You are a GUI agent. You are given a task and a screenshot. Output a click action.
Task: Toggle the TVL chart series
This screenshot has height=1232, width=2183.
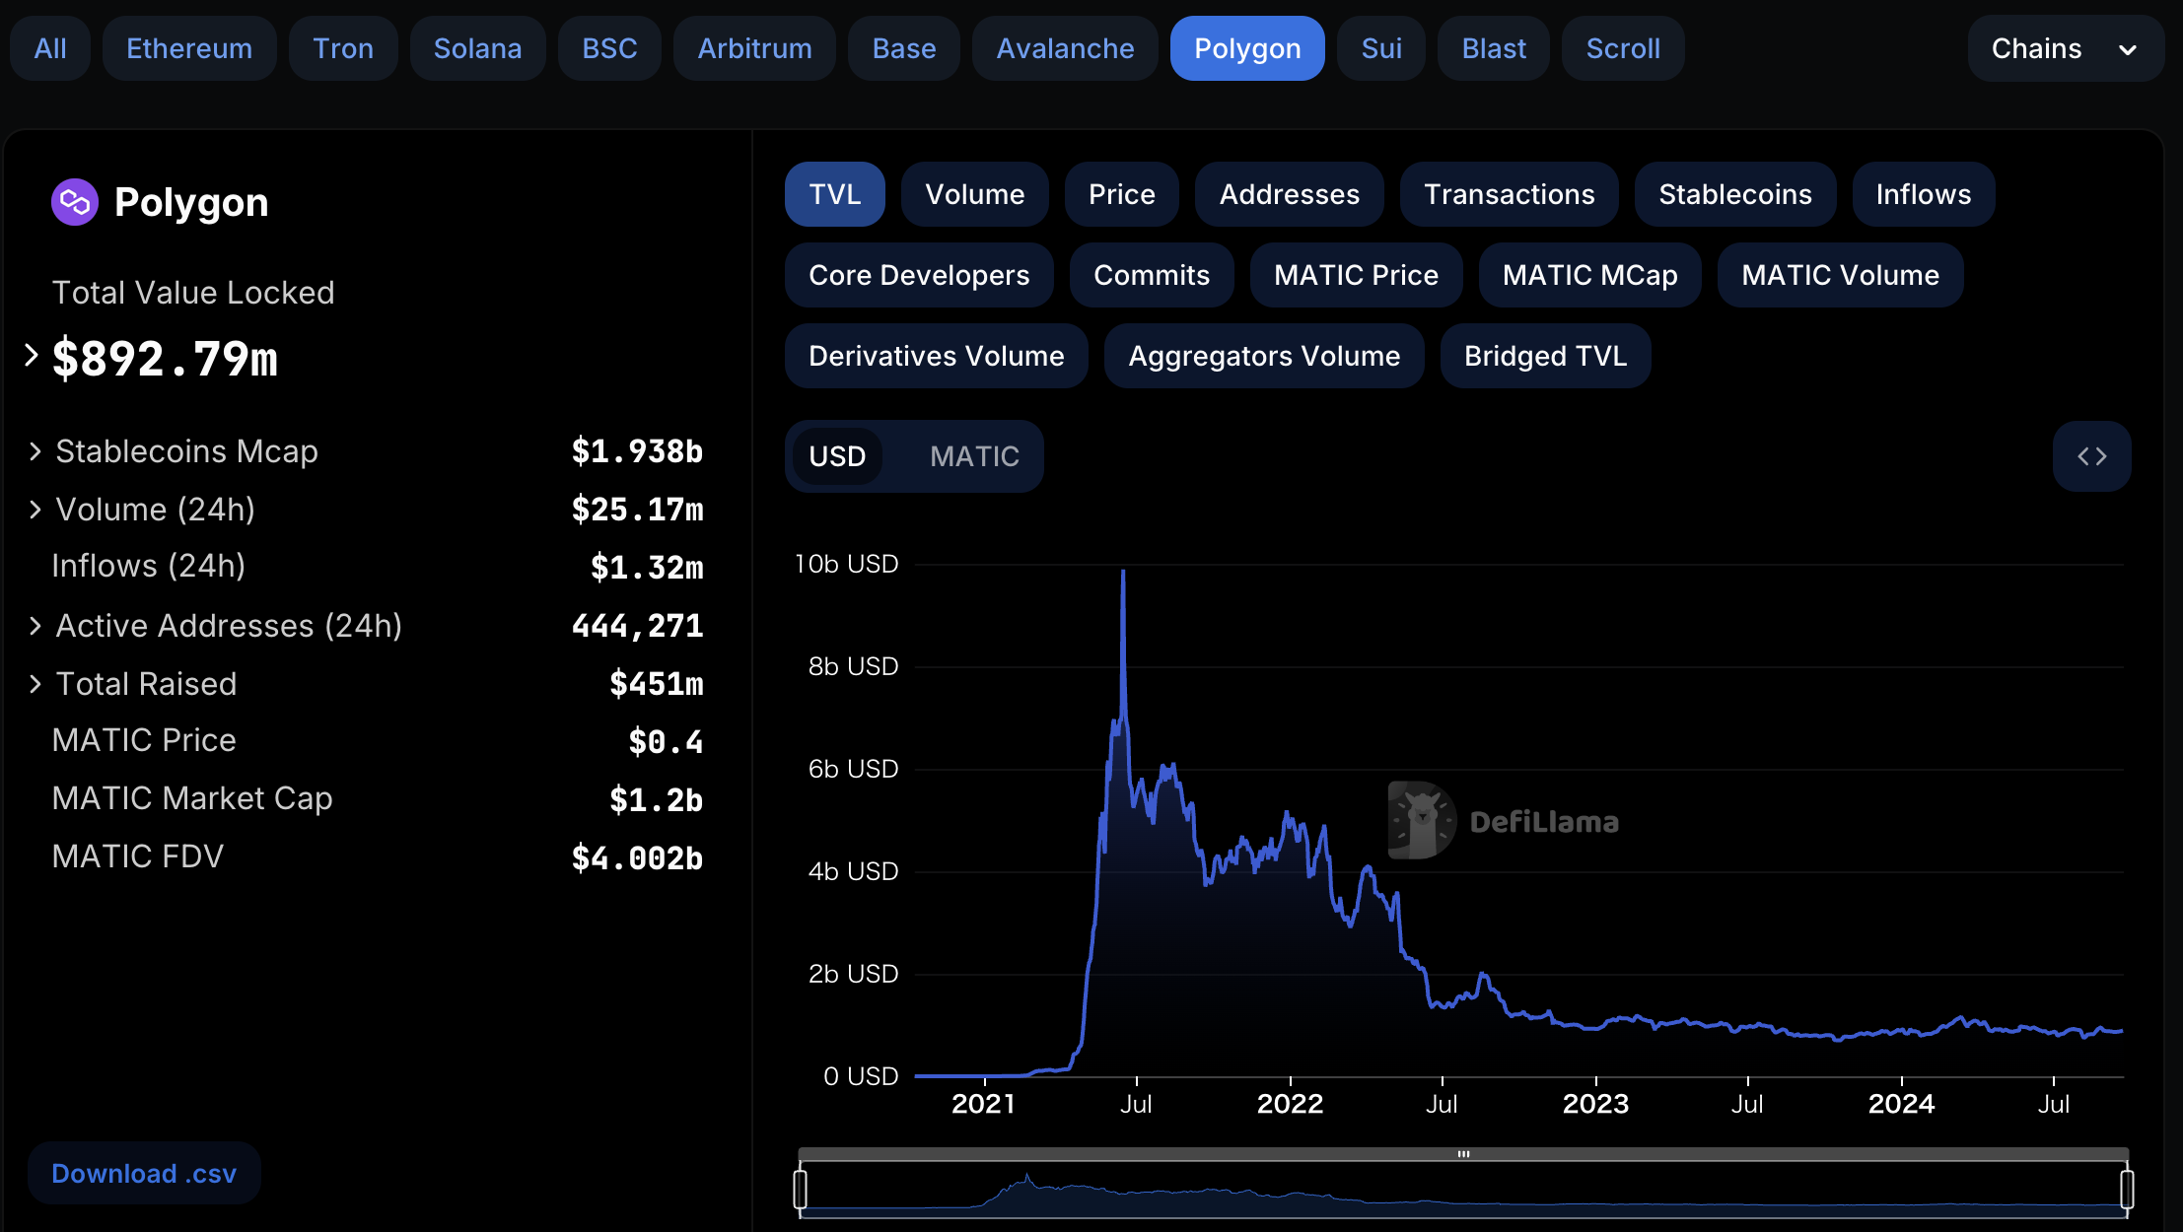(x=835, y=194)
